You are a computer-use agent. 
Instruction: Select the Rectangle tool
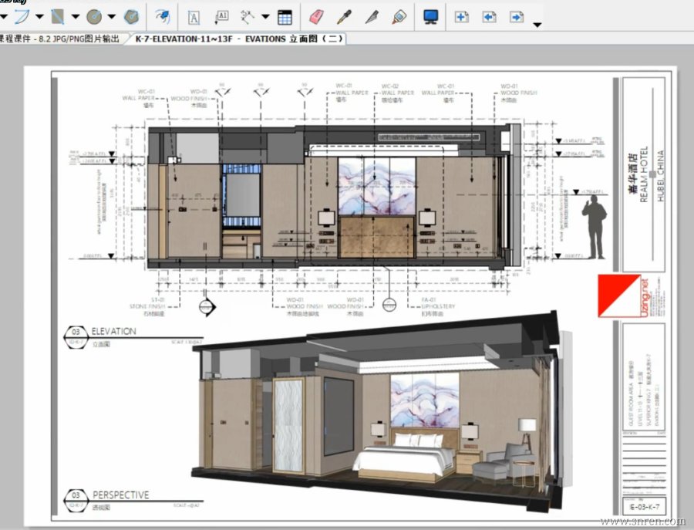pos(58,17)
